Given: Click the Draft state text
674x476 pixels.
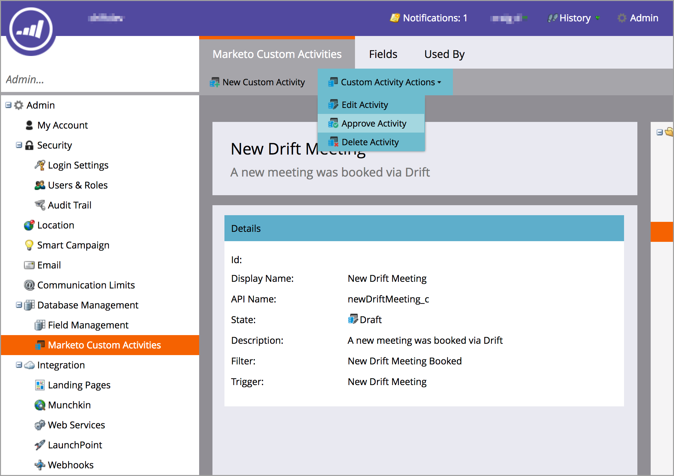Looking at the screenshot, I should pyautogui.click(x=371, y=320).
